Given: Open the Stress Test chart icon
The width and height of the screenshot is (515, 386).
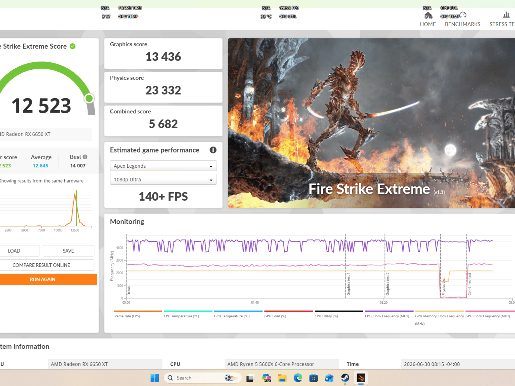Looking at the screenshot, I should [x=506, y=15].
